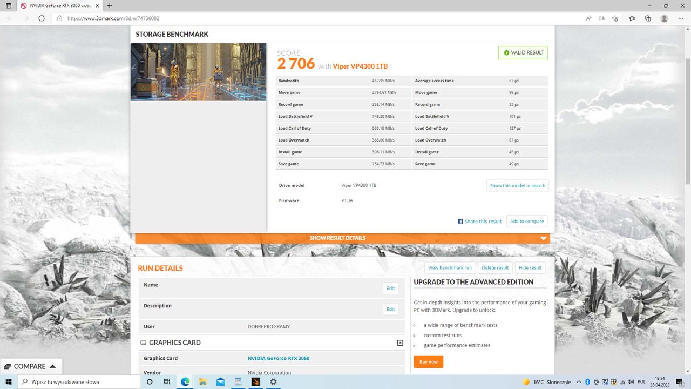Open Task View on taskbar

click(167, 381)
